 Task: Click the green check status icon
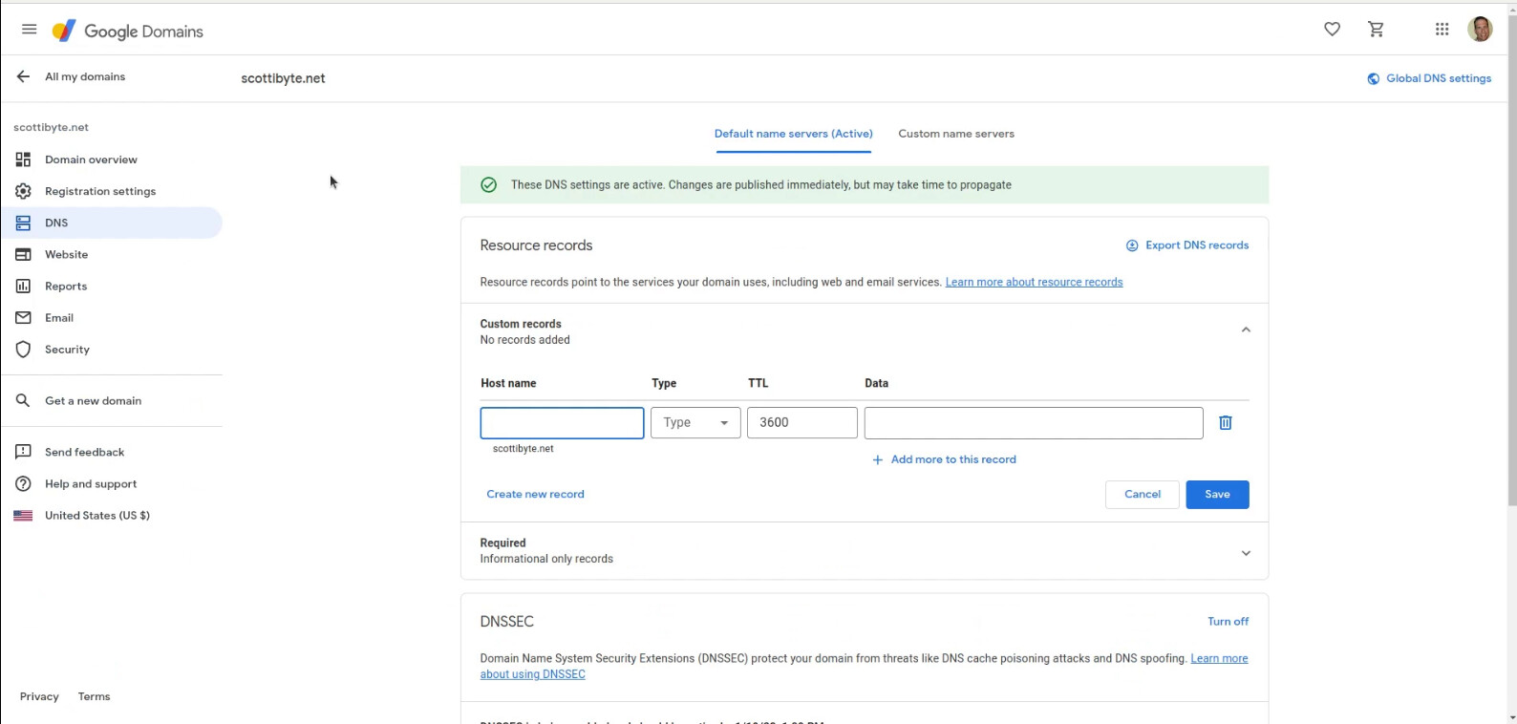tap(488, 184)
